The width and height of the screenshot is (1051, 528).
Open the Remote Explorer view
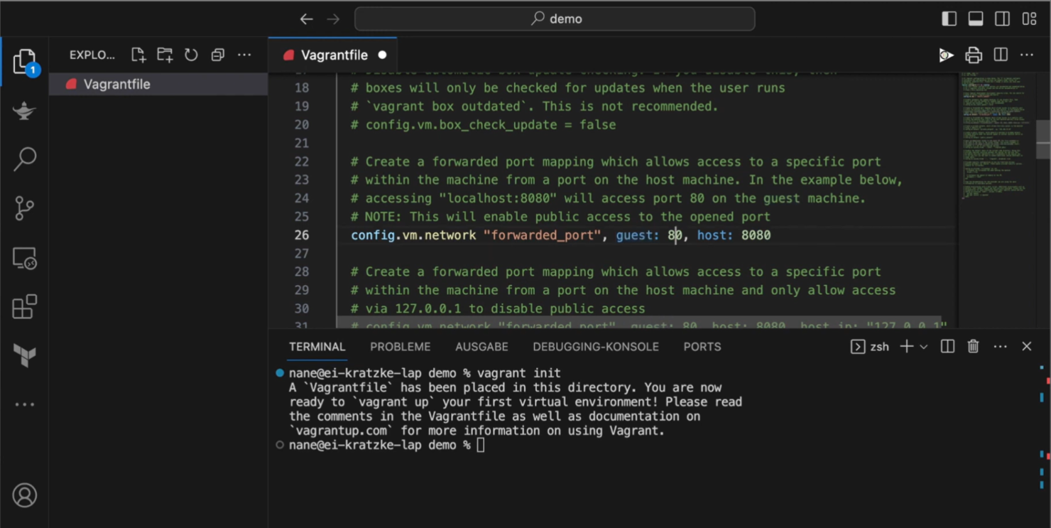pos(25,258)
